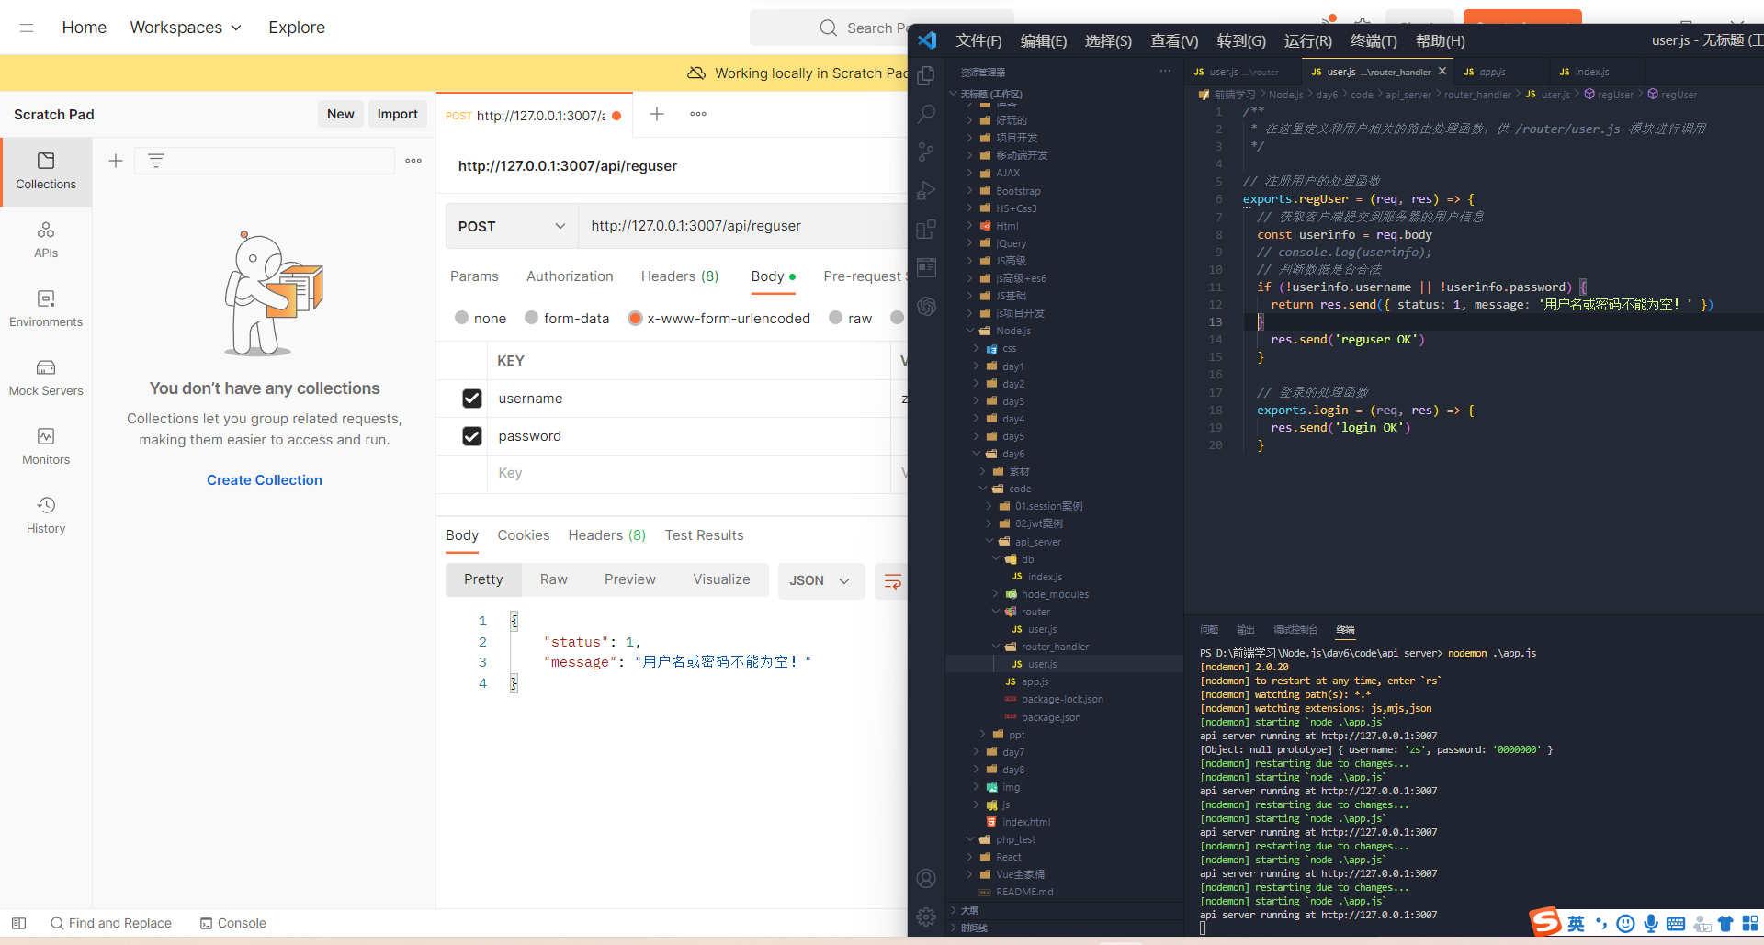Switch to the Params request tab
This screenshot has width=1764, height=945.
tap(474, 276)
